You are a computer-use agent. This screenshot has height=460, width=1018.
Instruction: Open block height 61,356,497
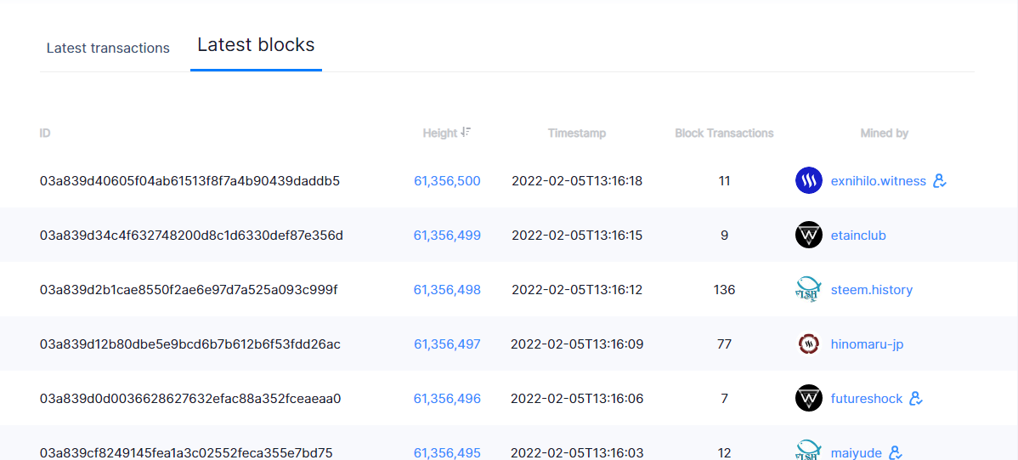447,344
